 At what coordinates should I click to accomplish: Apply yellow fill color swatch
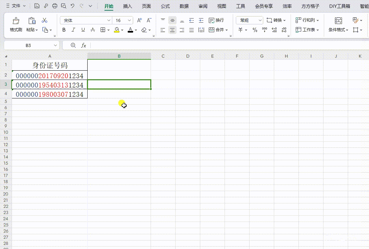pyautogui.click(x=116, y=30)
